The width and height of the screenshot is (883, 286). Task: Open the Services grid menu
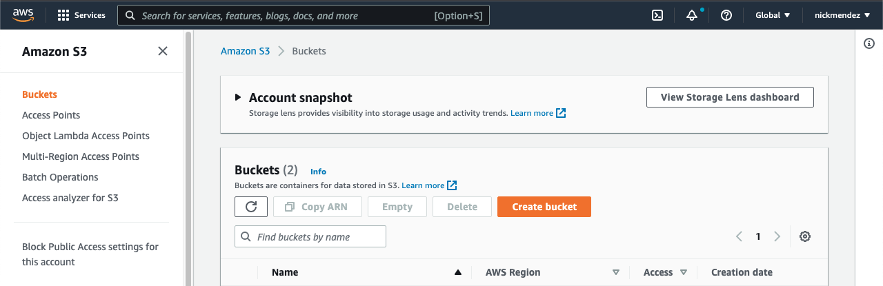click(81, 15)
